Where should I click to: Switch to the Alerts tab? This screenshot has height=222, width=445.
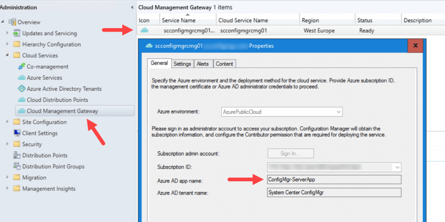coord(203,64)
